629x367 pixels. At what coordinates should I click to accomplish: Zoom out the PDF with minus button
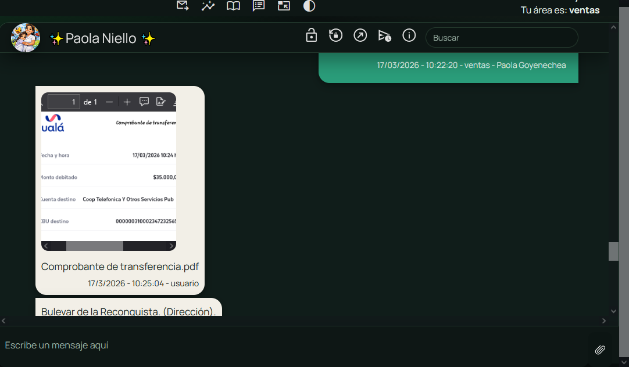click(109, 102)
